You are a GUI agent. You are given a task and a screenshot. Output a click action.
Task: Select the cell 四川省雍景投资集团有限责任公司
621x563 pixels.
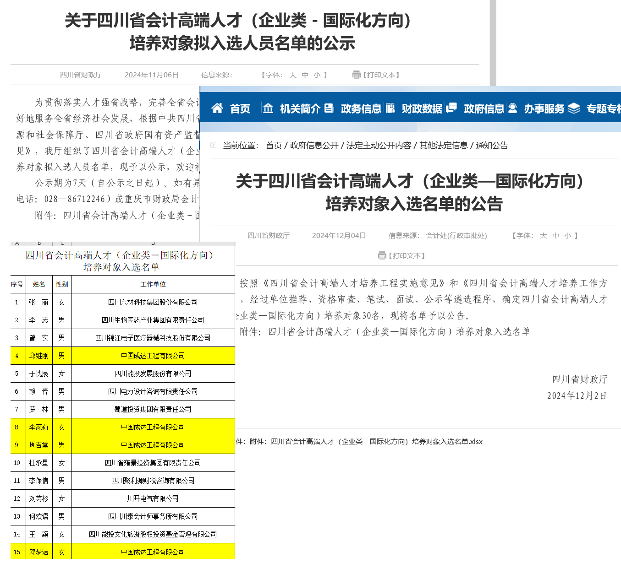click(153, 463)
